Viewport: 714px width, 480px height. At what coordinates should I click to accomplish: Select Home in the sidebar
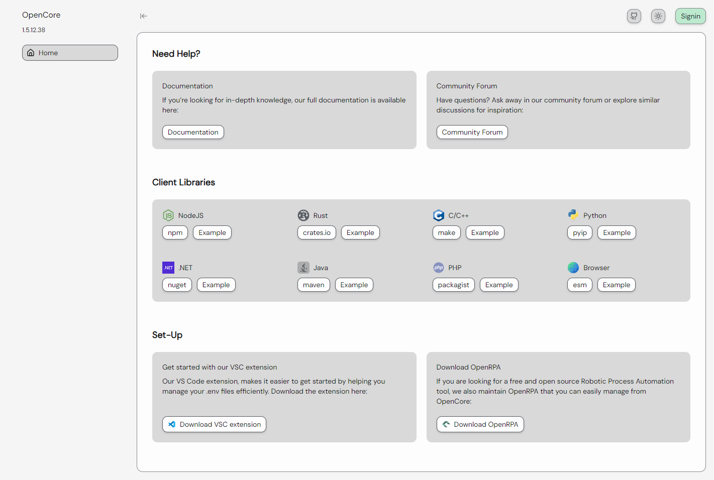70,53
